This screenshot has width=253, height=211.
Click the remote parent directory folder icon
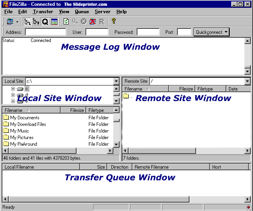pyautogui.click(x=126, y=96)
